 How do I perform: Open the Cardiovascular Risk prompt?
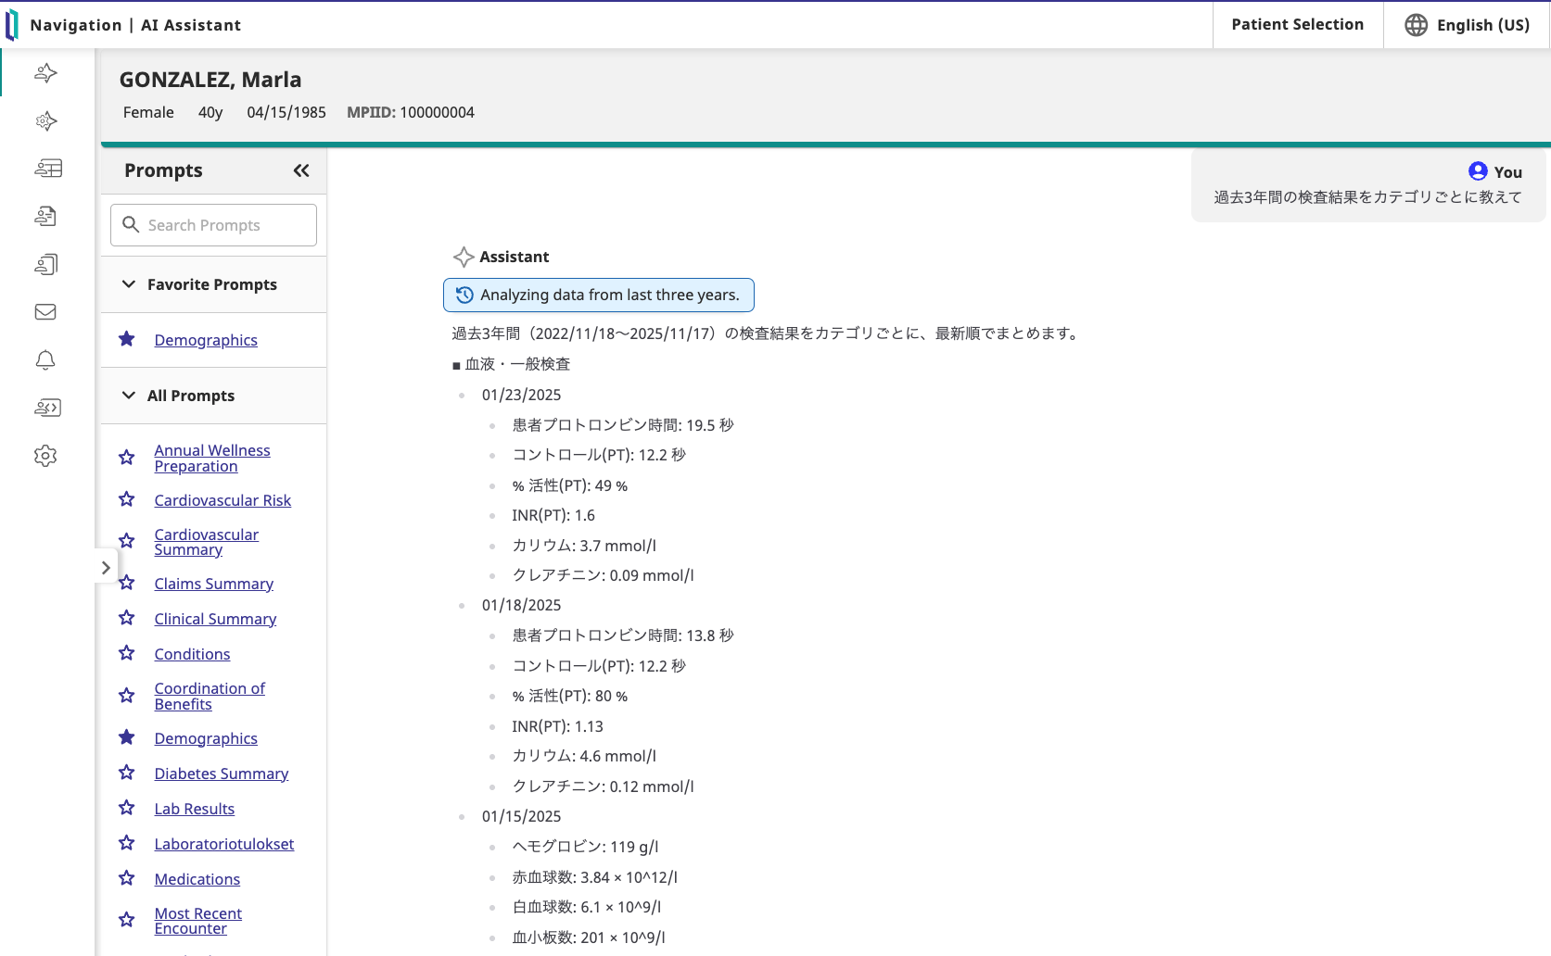click(222, 499)
